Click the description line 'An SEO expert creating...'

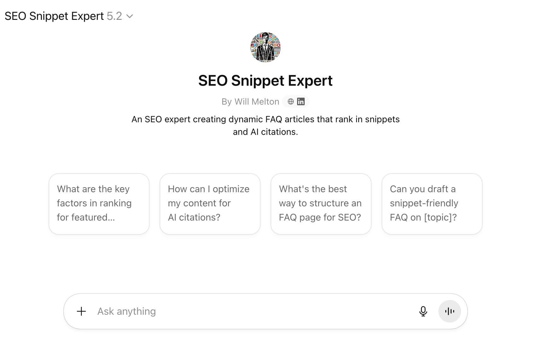(265, 119)
